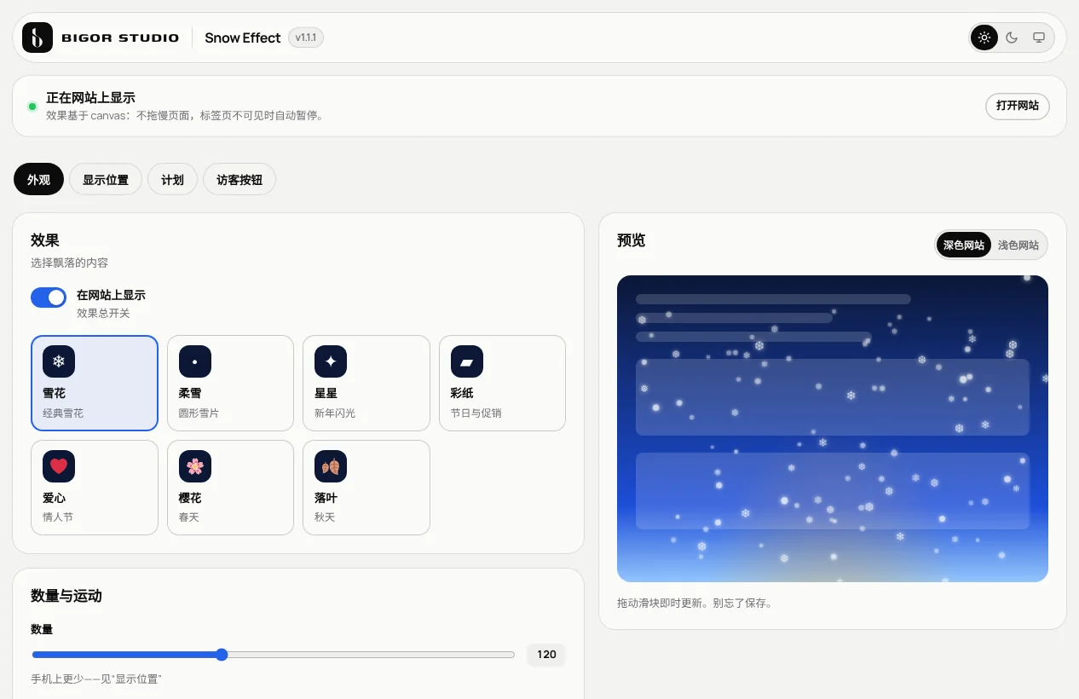Click the 预览 panel heading
1079x699 pixels.
[x=632, y=240]
